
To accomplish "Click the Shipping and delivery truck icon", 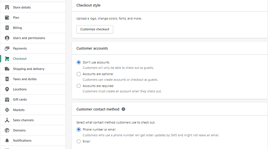I will pos(7,69).
